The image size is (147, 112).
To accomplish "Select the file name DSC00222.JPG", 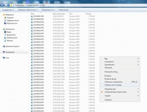I will coord(39,57).
